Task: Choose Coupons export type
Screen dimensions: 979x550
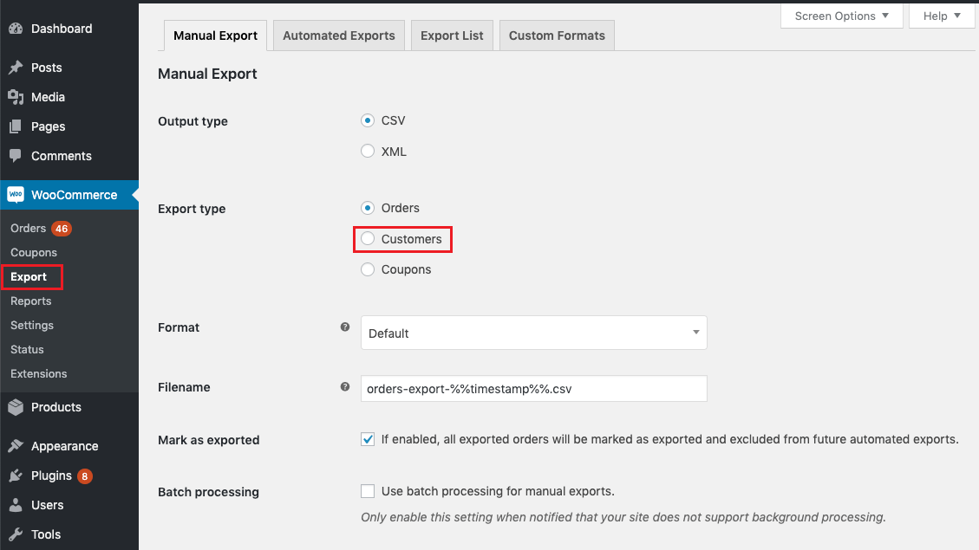Action: click(368, 269)
